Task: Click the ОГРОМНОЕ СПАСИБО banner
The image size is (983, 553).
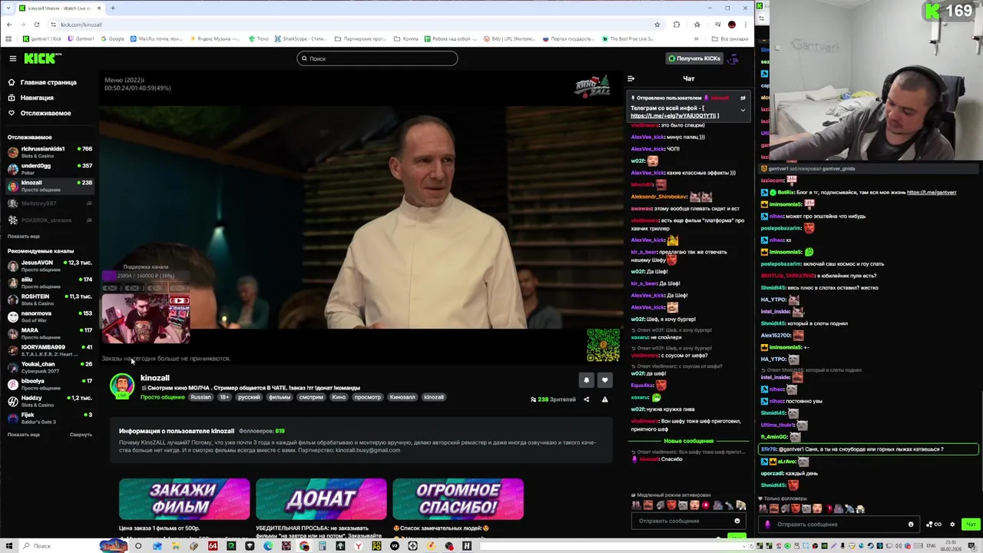Action: 458,499
